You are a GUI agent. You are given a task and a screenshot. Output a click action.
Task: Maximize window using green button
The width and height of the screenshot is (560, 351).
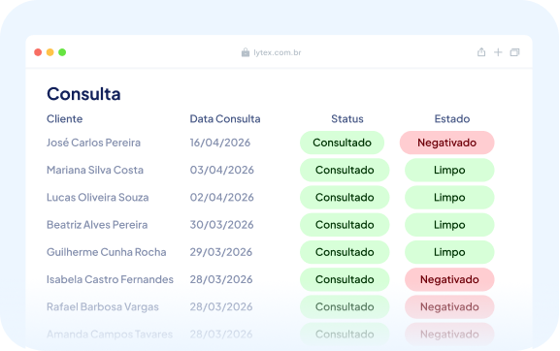click(x=62, y=52)
